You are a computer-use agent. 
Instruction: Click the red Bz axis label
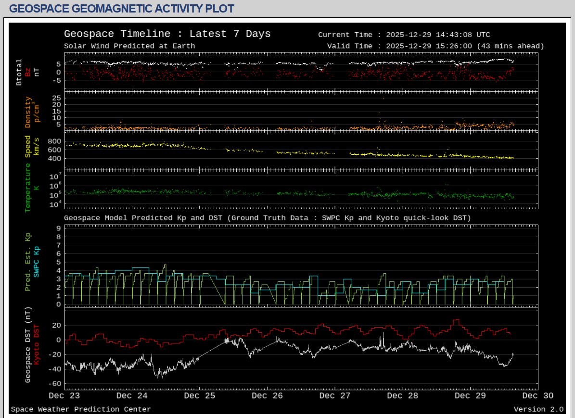pos(28,72)
